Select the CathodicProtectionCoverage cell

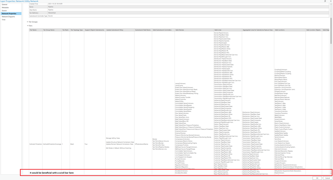click(52, 144)
